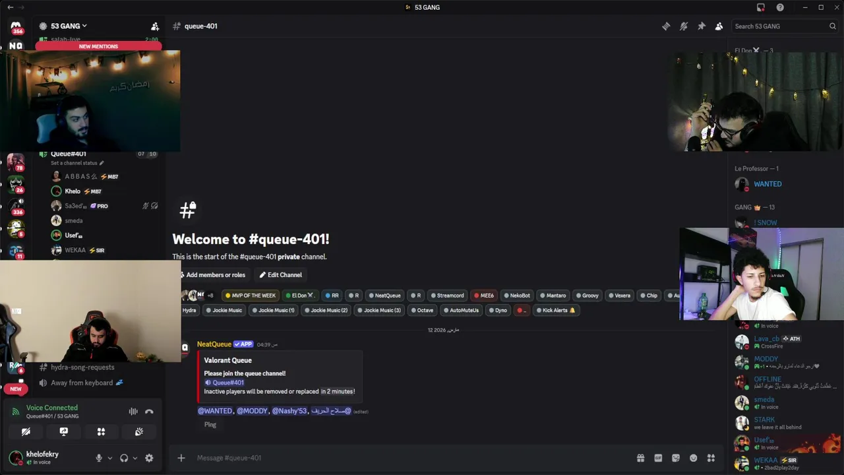Click Set a channel status

click(77, 163)
